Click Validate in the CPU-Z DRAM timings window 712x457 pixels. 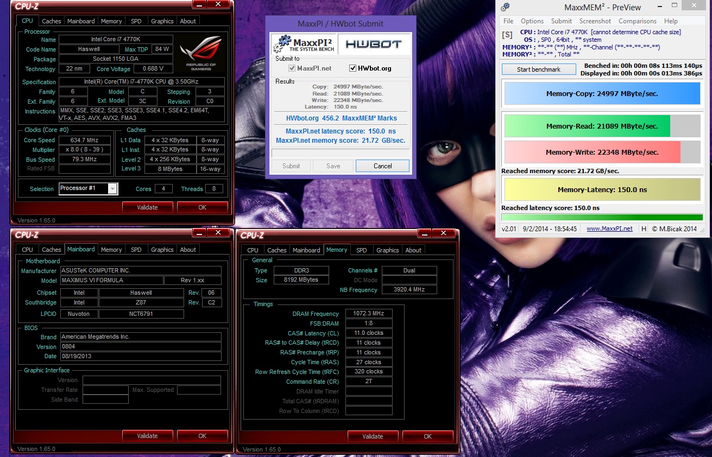(x=373, y=436)
